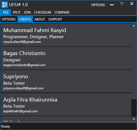Click priyono.ufasoft@gmail.com email
The height and width of the screenshot is (130, 137).
(23, 88)
